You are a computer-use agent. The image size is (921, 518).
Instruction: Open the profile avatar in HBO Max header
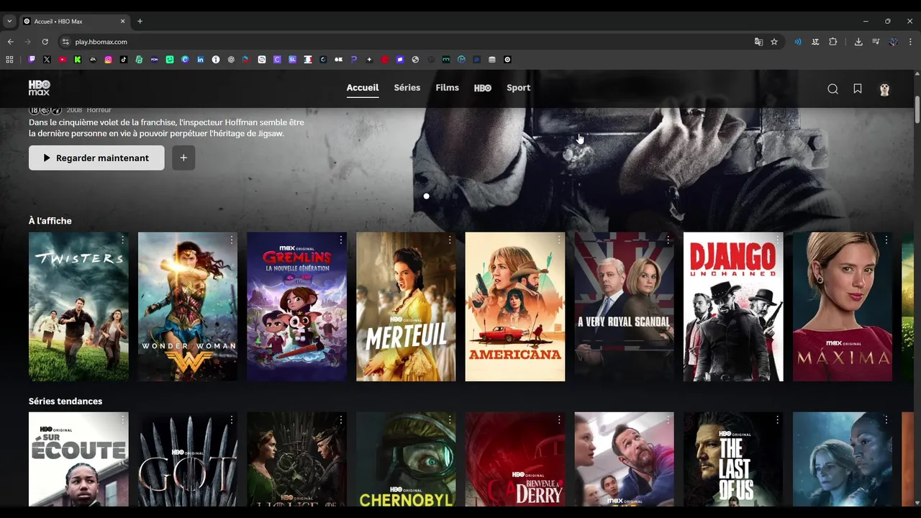(x=884, y=88)
